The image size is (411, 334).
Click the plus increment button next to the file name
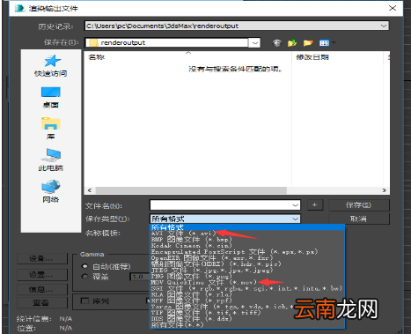click(x=315, y=204)
